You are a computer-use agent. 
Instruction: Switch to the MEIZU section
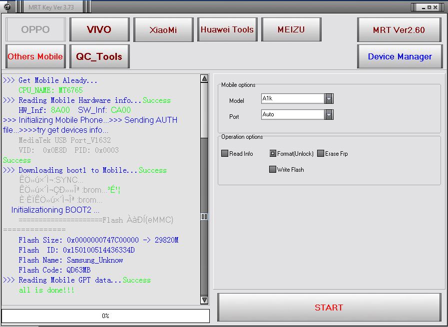coord(291,29)
